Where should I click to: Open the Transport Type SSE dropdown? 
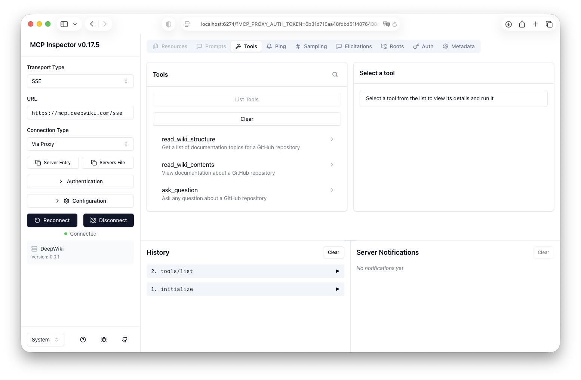click(80, 81)
